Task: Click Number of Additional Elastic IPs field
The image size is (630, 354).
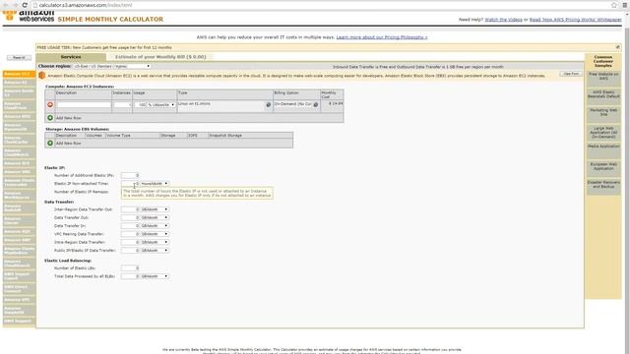Action: click(x=130, y=175)
